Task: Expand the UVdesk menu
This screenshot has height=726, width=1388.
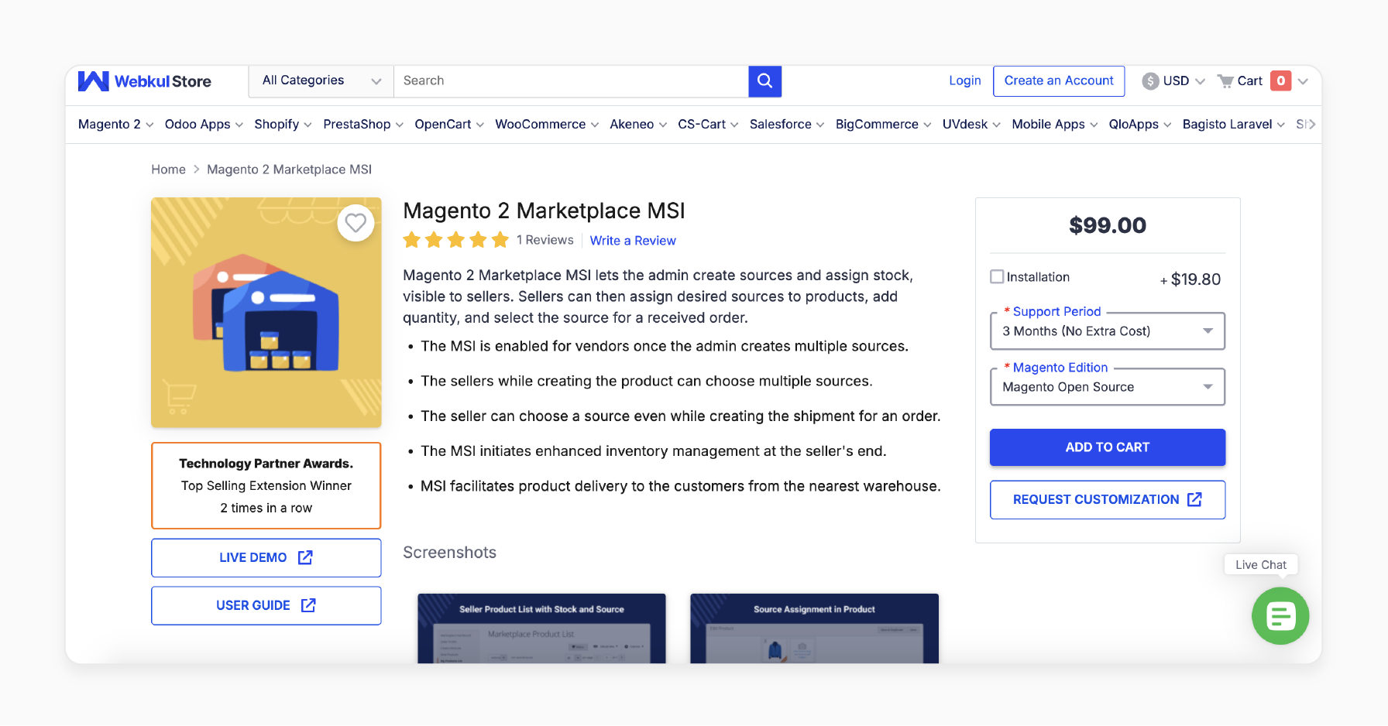Action: tap(971, 125)
